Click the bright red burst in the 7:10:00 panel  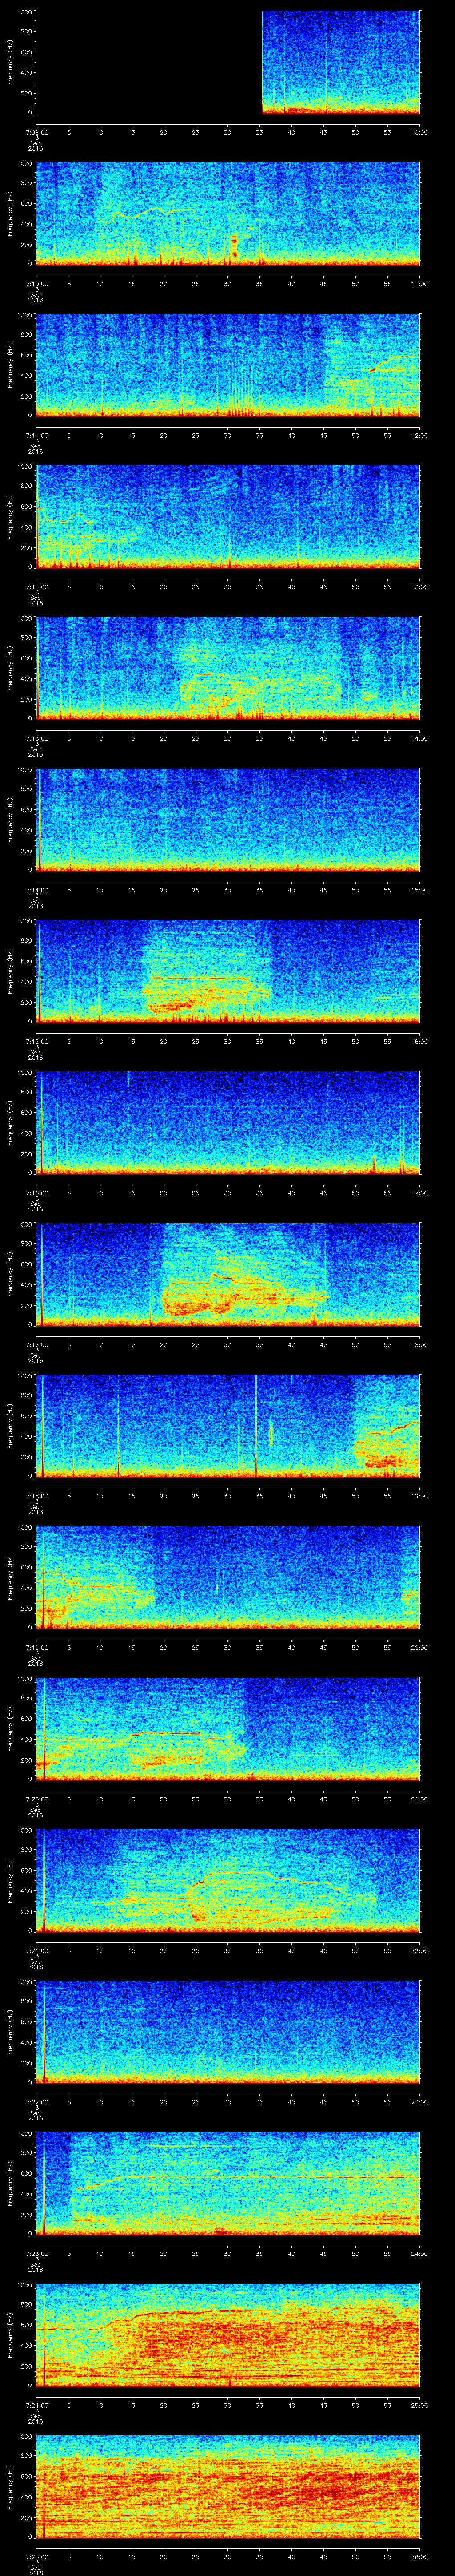pyautogui.click(x=234, y=246)
